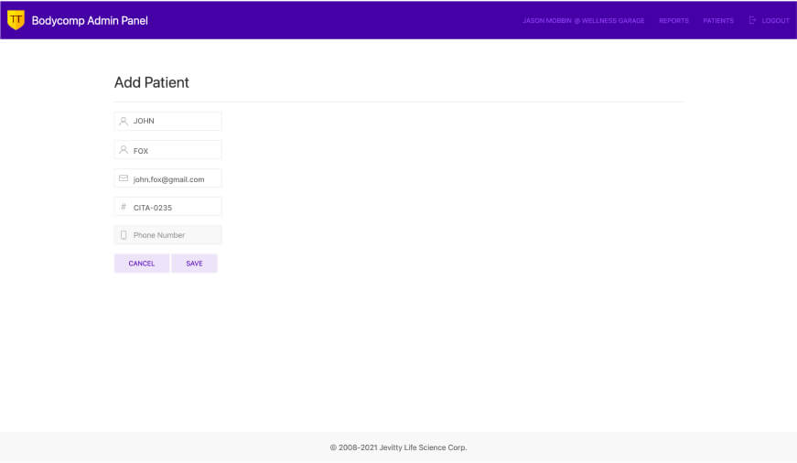The image size is (797, 463).
Task: Click the Bodycomp Admin Panel title
Action: (90, 20)
